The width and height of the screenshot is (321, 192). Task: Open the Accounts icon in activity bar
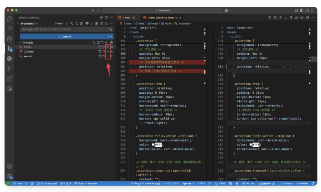pos(10,166)
